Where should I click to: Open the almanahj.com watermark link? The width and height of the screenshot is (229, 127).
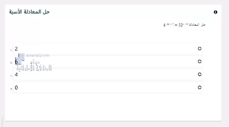(38, 55)
